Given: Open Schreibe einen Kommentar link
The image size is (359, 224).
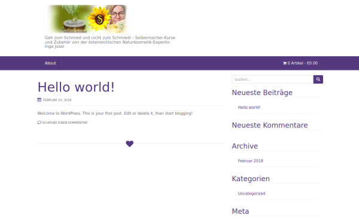Looking at the screenshot, I should (65, 122).
